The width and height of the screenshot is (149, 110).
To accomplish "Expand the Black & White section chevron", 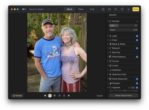I will pyautogui.click(x=108, y=44).
